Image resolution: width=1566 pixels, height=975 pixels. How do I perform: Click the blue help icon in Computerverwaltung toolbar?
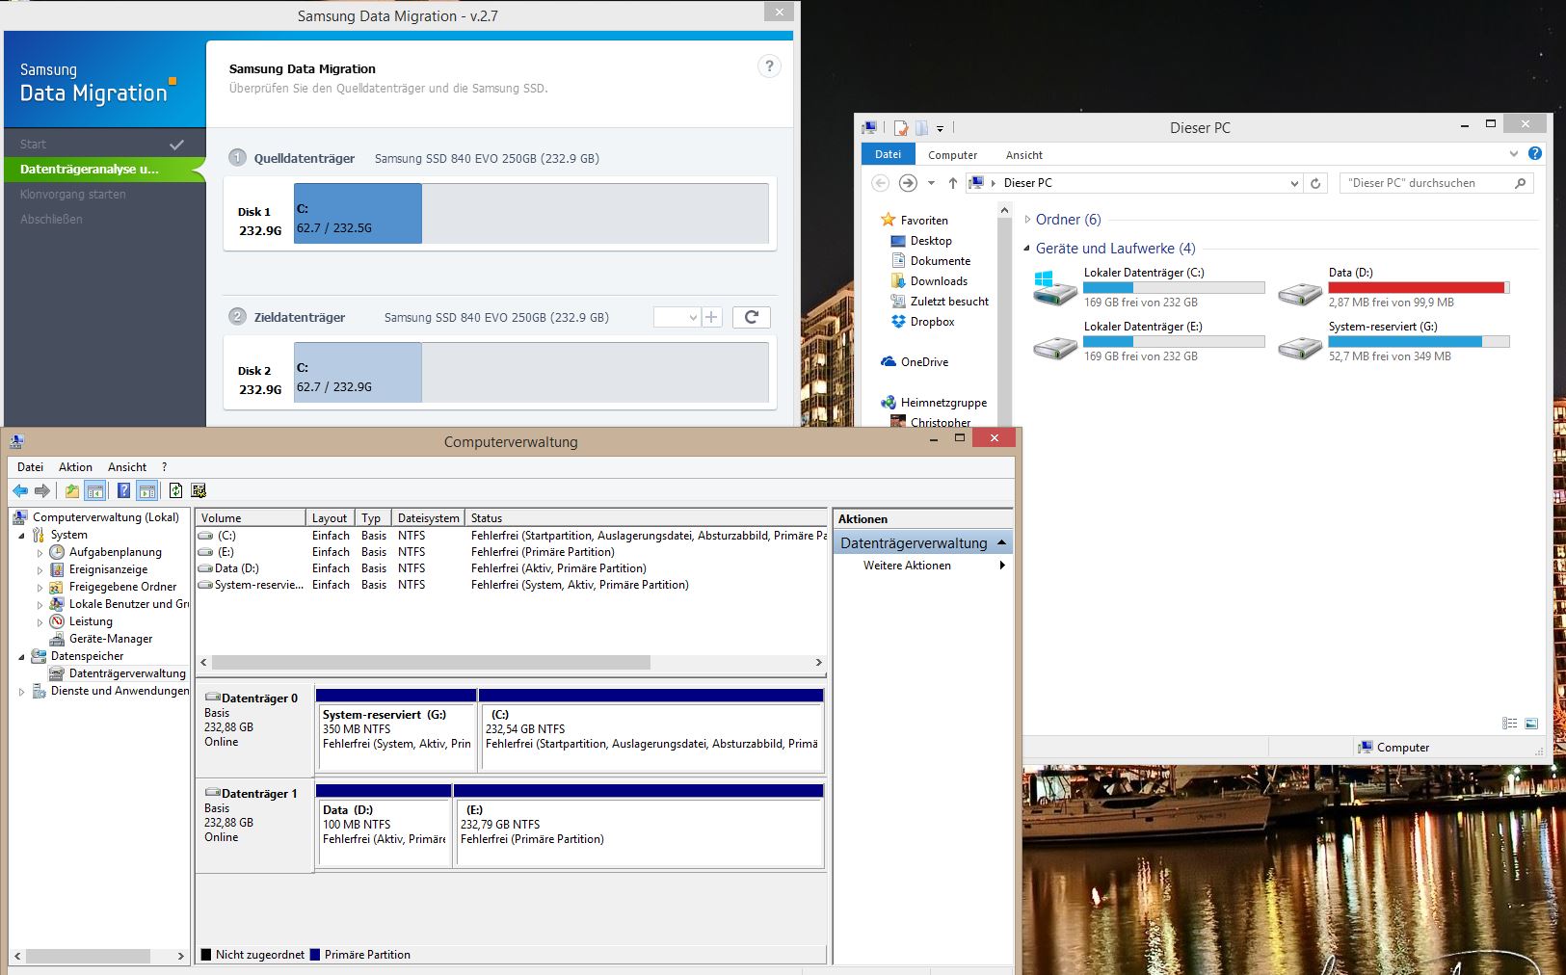point(123,491)
